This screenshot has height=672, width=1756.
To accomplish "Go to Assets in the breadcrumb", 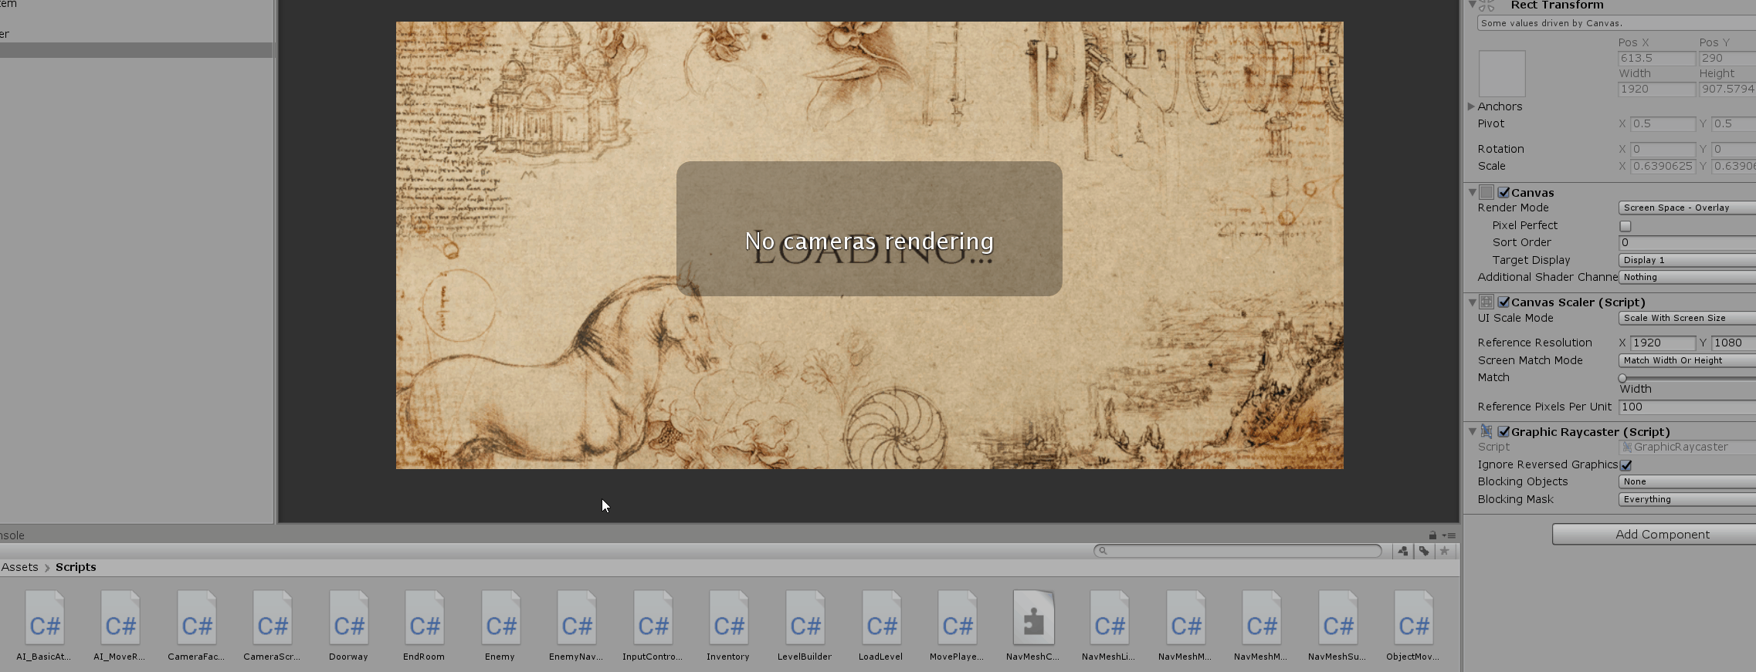I will pyautogui.click(x=19, y=567).
